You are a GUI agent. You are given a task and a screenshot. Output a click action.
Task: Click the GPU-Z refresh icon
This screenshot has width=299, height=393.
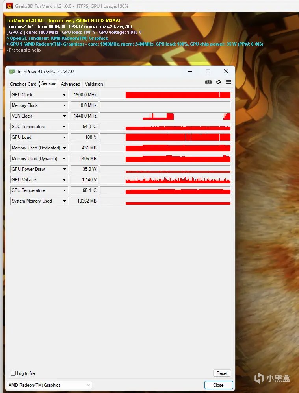coord(218,82)
